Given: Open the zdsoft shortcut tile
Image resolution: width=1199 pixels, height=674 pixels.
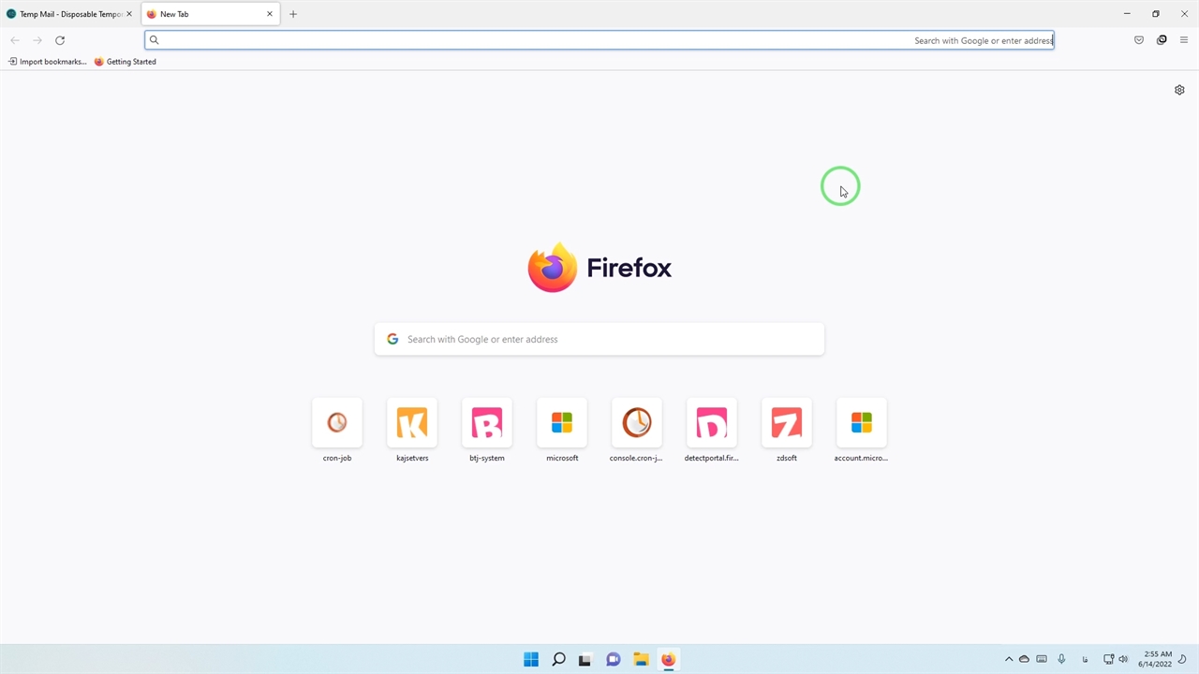Looking at the screenshot, I should pyautogui.click(x=787, y=423).
